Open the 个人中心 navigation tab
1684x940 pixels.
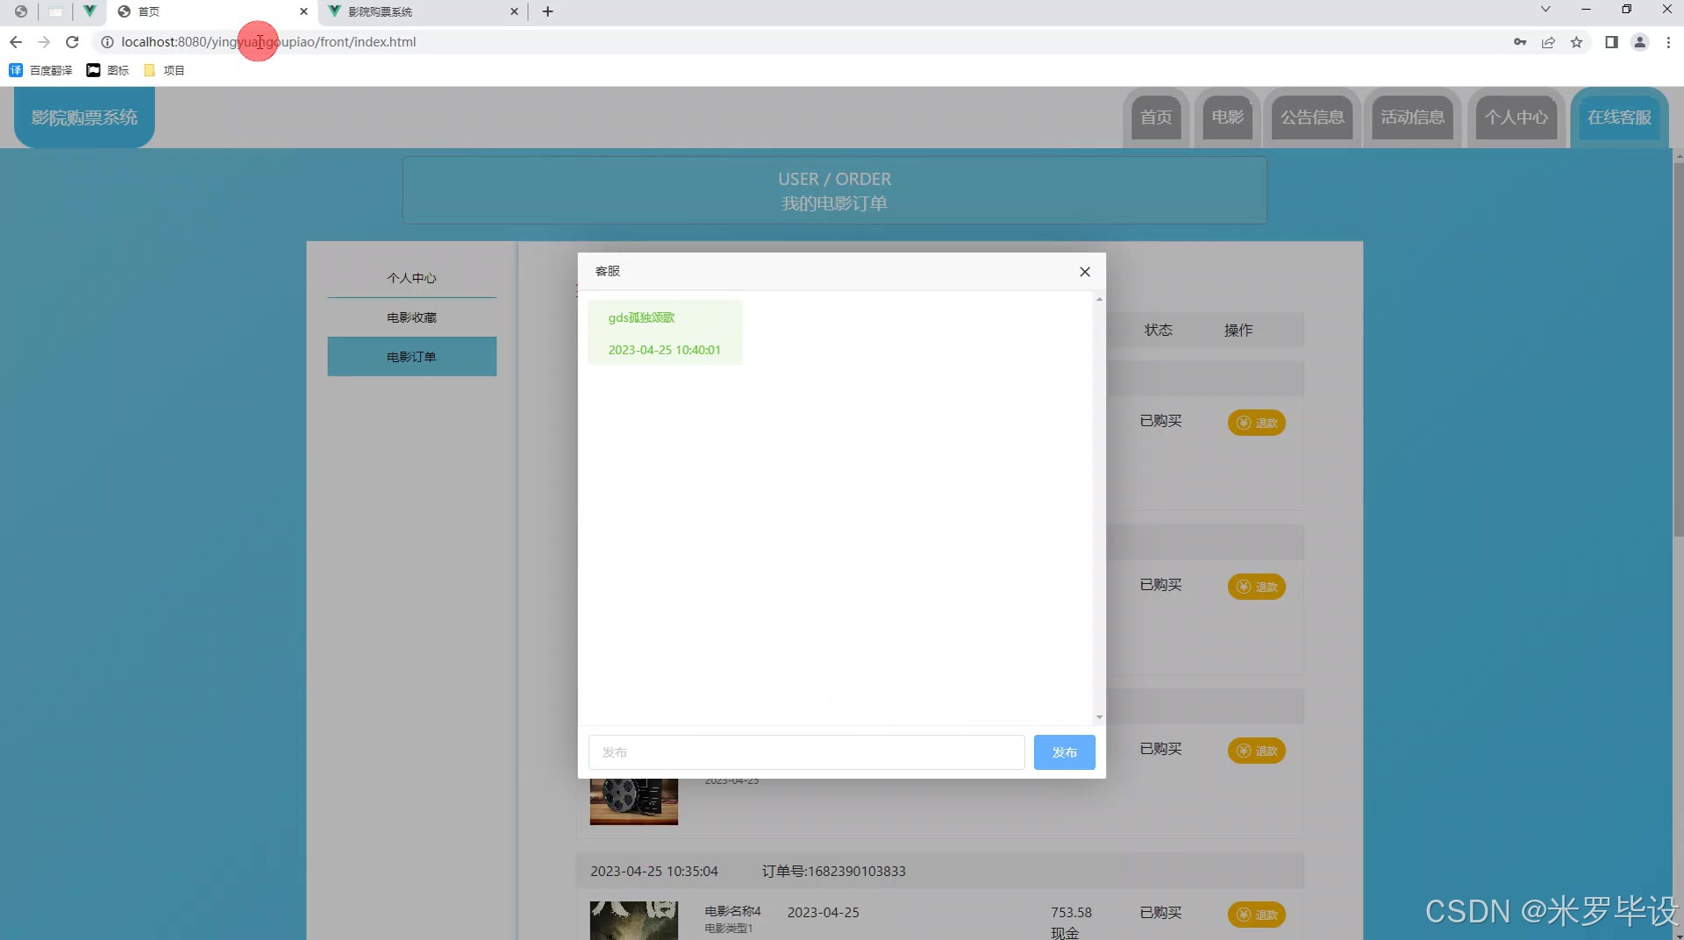[1516, 117]
